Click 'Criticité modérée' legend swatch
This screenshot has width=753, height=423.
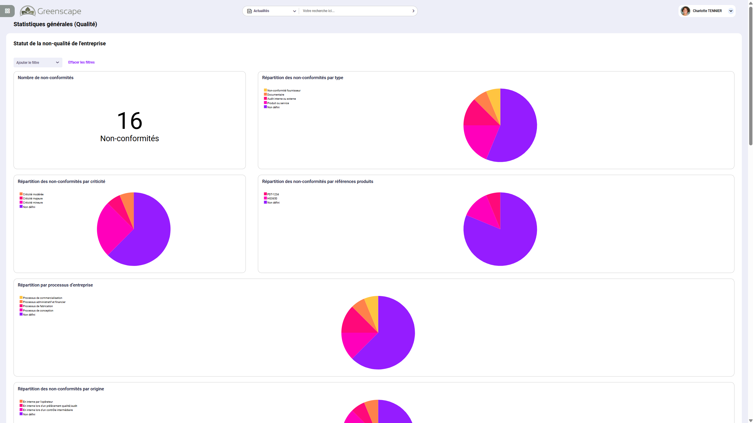(21, 194)
